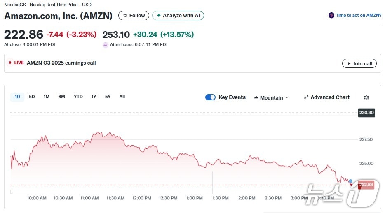The height and width of the screenshot is (213, 385).
Task: Toggle the Key Events switch
Action: 210,97
